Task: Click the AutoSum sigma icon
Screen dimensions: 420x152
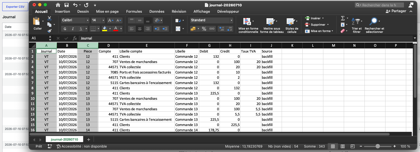Action: pos(343,18)
